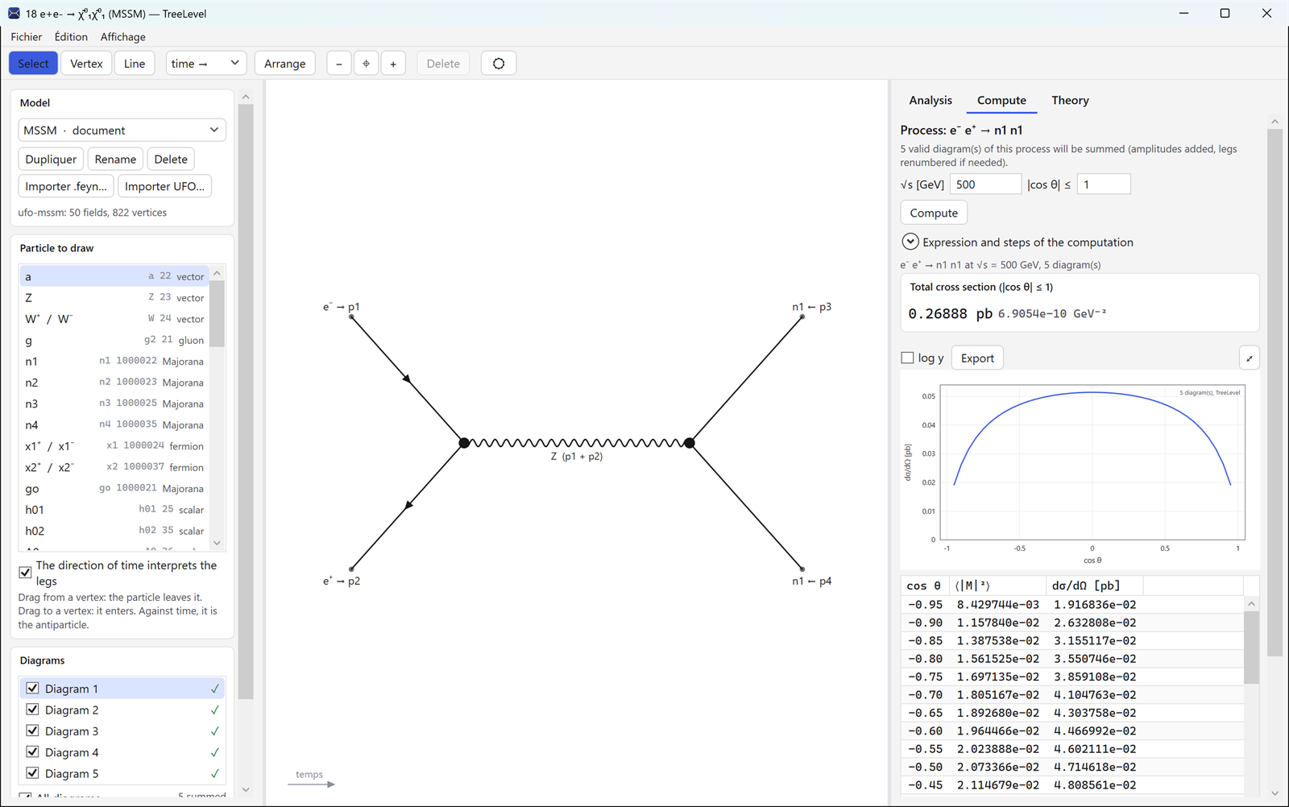The height and width of the screenshot is (807, 1289).
Task: Click the |cos θ| limit input field
Action: (1103, 184)
